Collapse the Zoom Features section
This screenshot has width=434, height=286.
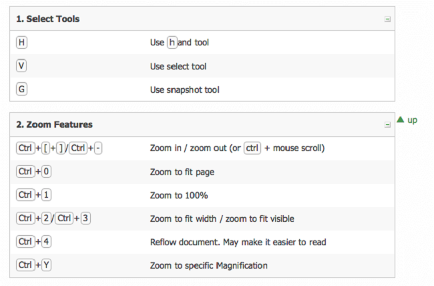(x=387, y=125)
